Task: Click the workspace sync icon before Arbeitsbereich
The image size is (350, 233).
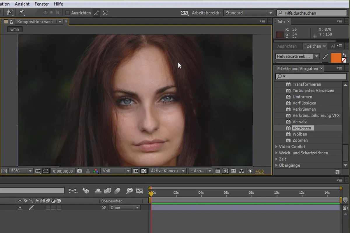Action: tap(184, 13)
